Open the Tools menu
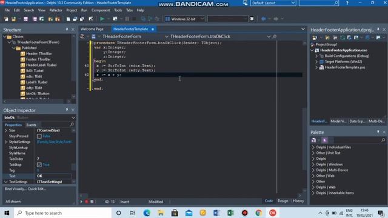Image resolution: width=388 pixels, height=218 pixels. (x=118, y=10)
